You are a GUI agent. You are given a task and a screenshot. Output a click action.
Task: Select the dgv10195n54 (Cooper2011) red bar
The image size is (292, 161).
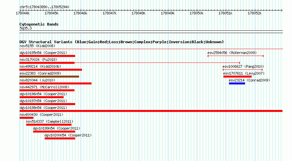pos(47,56)
